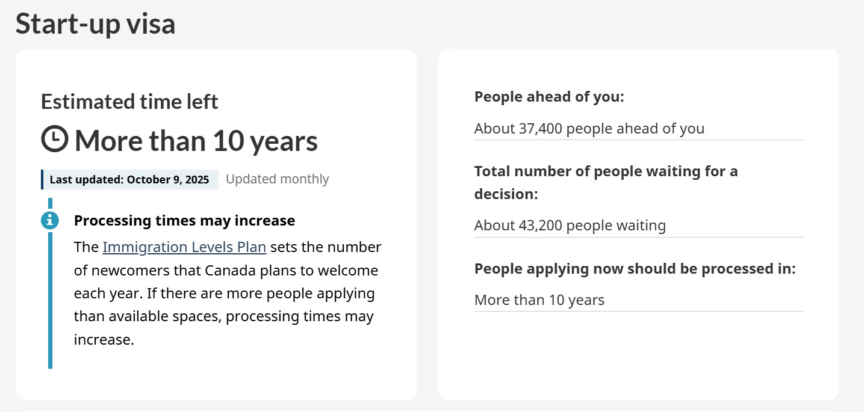Viewport: 864px width, 412px height.
Task: Click the "of newcomers that Canada plans" text line
Action: [x=226, y=271]
